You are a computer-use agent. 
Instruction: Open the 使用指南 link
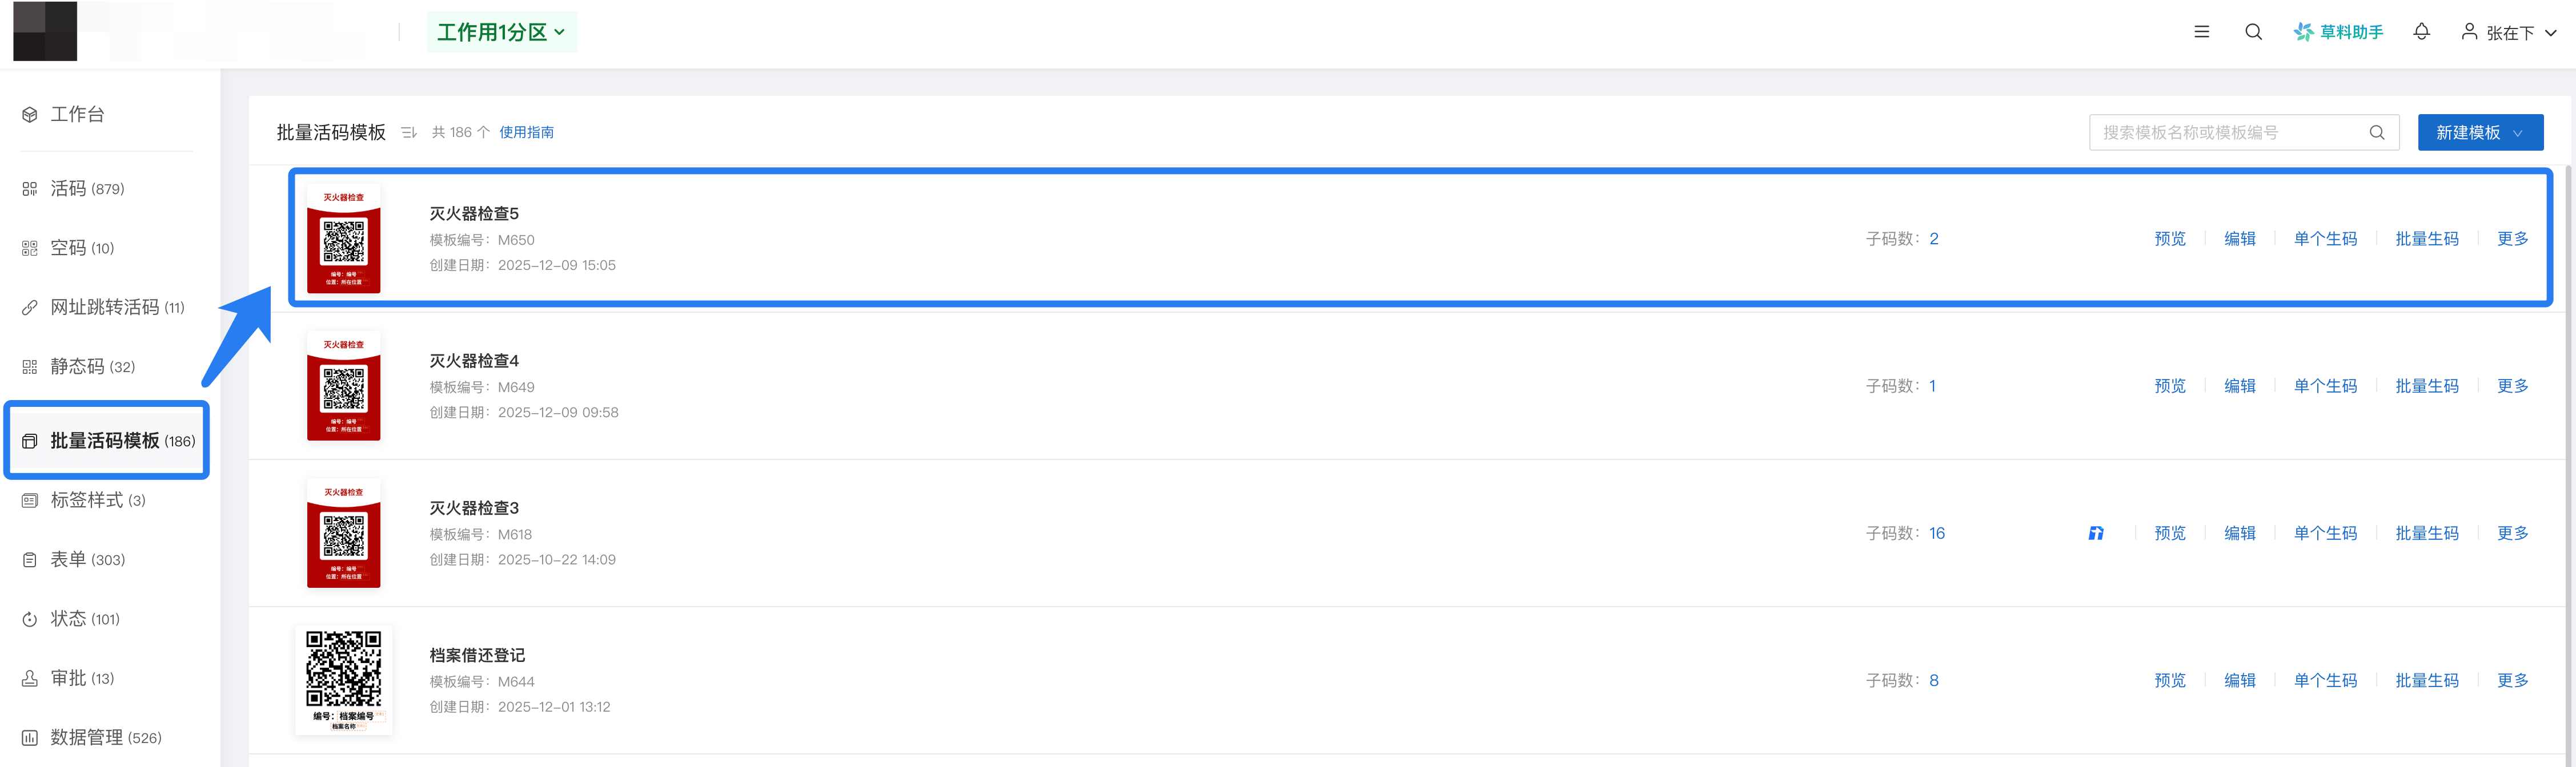[x=526, y=132]
